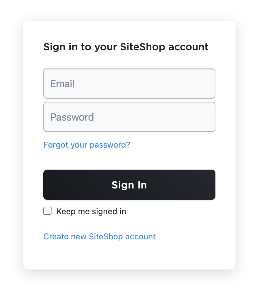Focus the Password input field
Viewport: 260px width, 294px height.
[x=129, y=117]
